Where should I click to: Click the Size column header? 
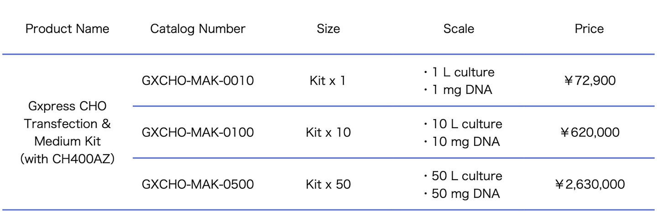(x=328, y=29)
